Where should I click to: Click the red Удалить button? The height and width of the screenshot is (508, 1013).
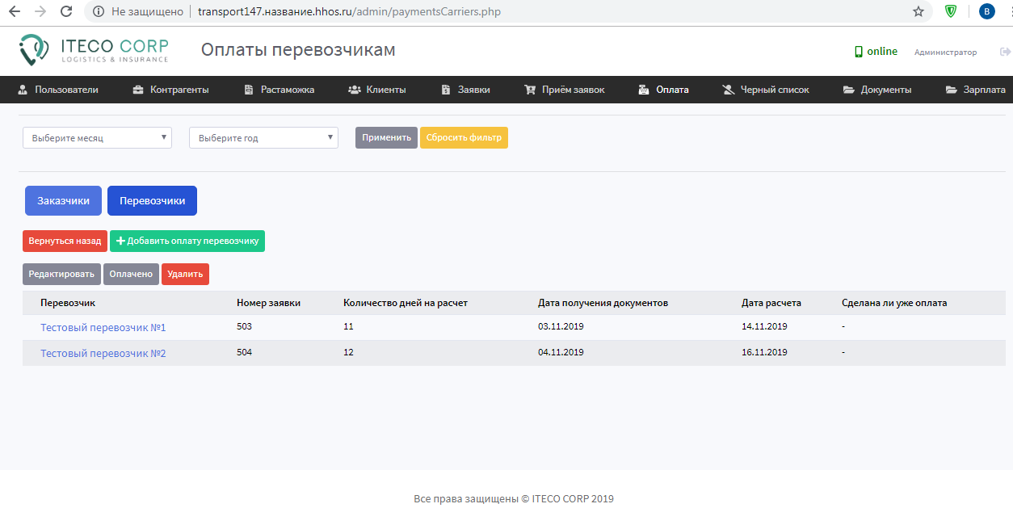185,274
